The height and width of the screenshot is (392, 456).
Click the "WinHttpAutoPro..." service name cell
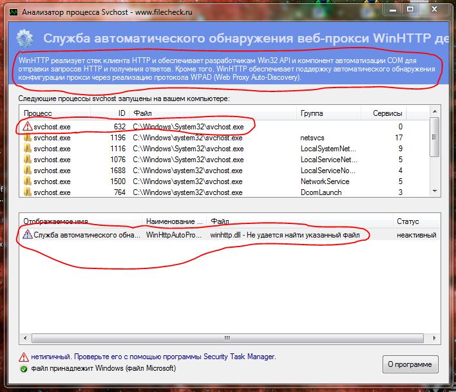[174, 234]
